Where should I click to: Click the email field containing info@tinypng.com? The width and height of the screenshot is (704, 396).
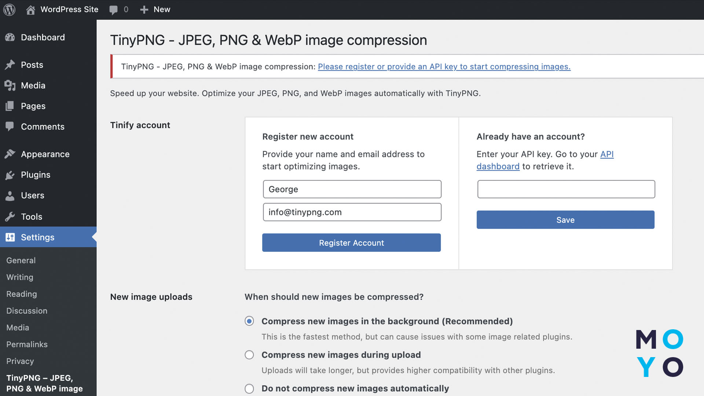(352, 212)
